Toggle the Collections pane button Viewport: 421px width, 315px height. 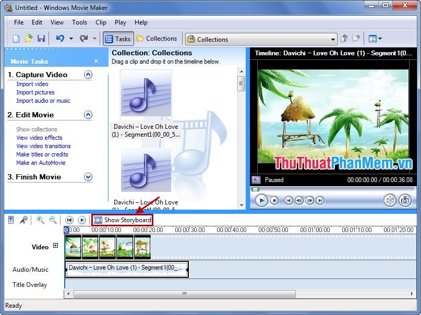coord(157,38)
